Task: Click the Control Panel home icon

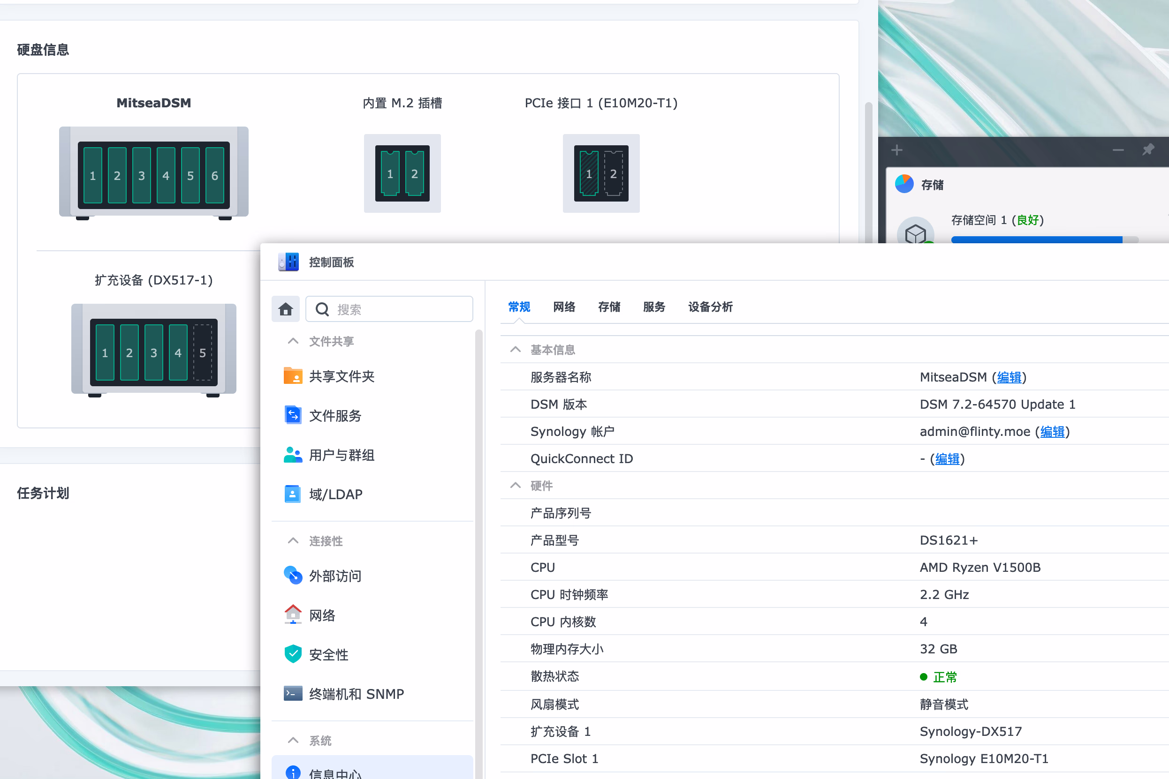Action: click(285, 309)
